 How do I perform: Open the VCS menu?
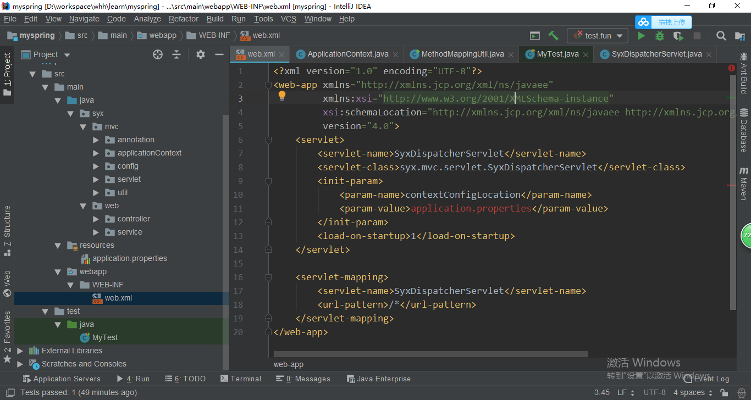[x=289, y=19]
